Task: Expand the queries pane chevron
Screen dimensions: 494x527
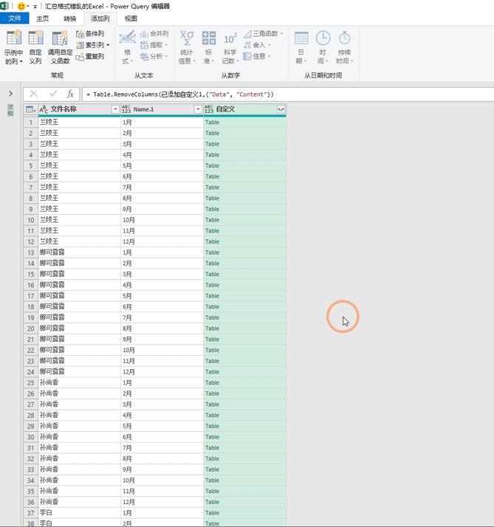Action: pos(10,94)
